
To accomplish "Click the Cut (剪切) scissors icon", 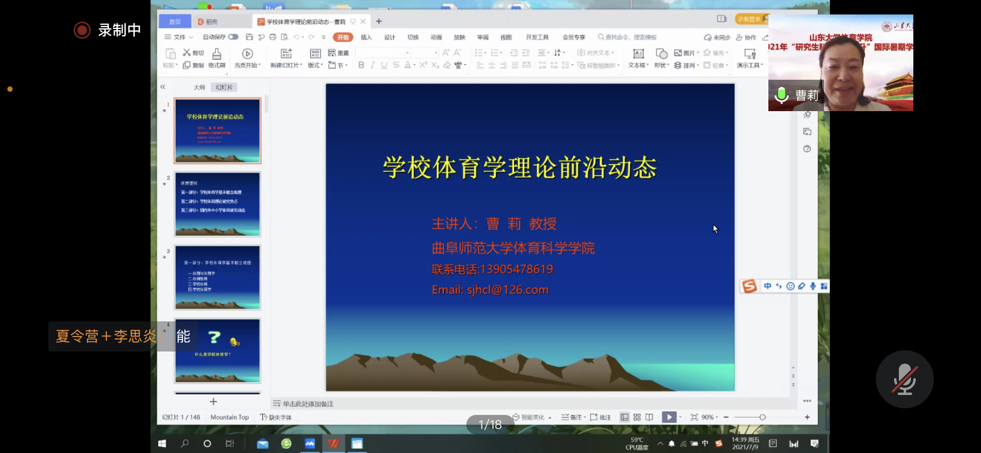I will 187,53.
